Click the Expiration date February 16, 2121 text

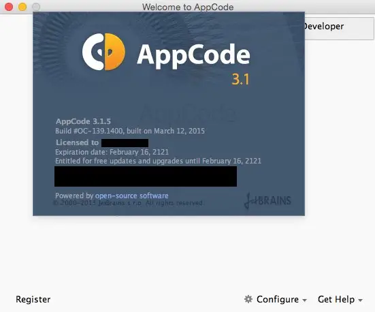coord(112,152)
